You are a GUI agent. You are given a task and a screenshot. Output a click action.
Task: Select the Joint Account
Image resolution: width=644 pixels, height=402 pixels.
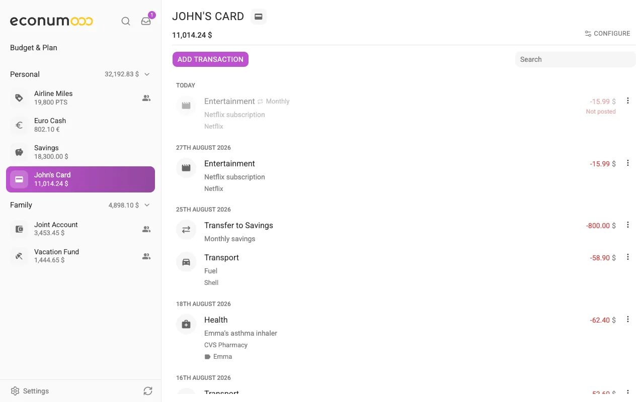pos(80,229)
